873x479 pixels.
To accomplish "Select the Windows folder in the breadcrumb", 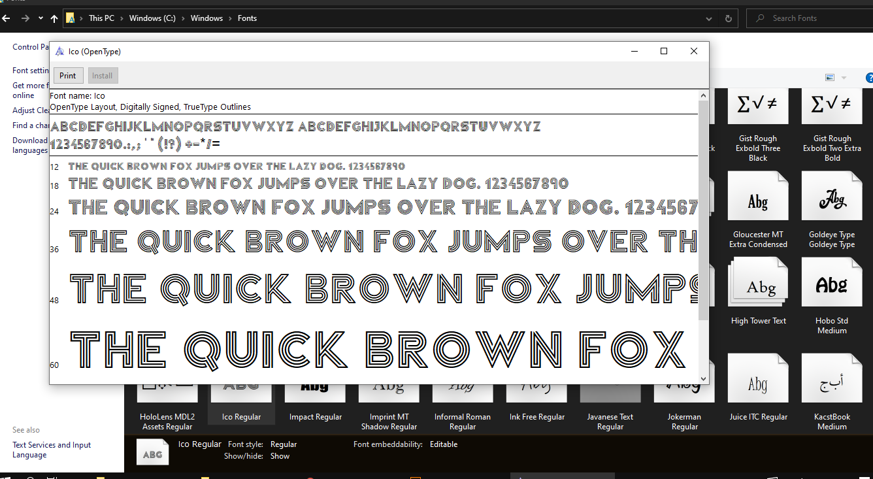I will coord(206,18).
